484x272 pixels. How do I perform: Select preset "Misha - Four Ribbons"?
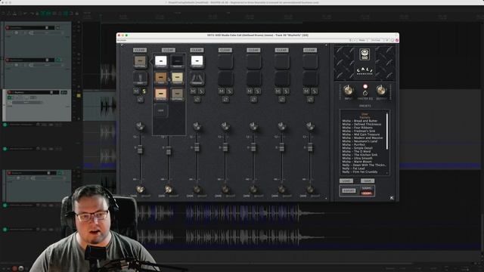point(357,128)
